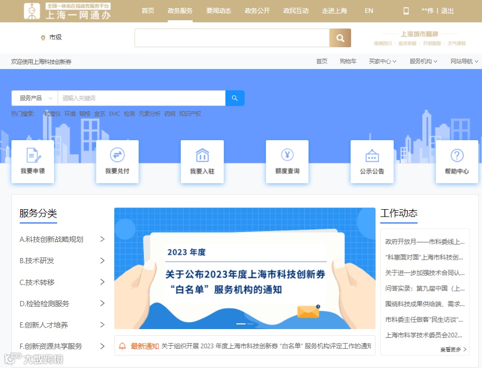Click hot search keyword 检测

129,114
